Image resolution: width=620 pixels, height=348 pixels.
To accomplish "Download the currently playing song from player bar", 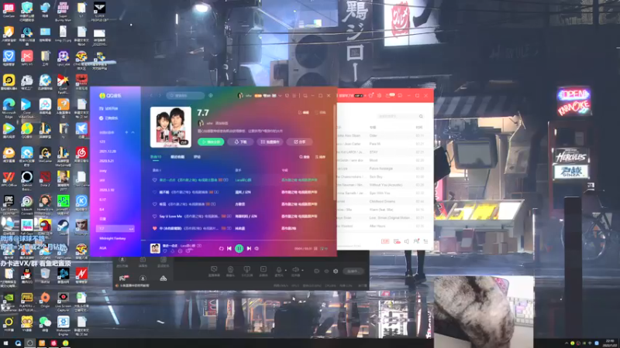I will (172, 251).
